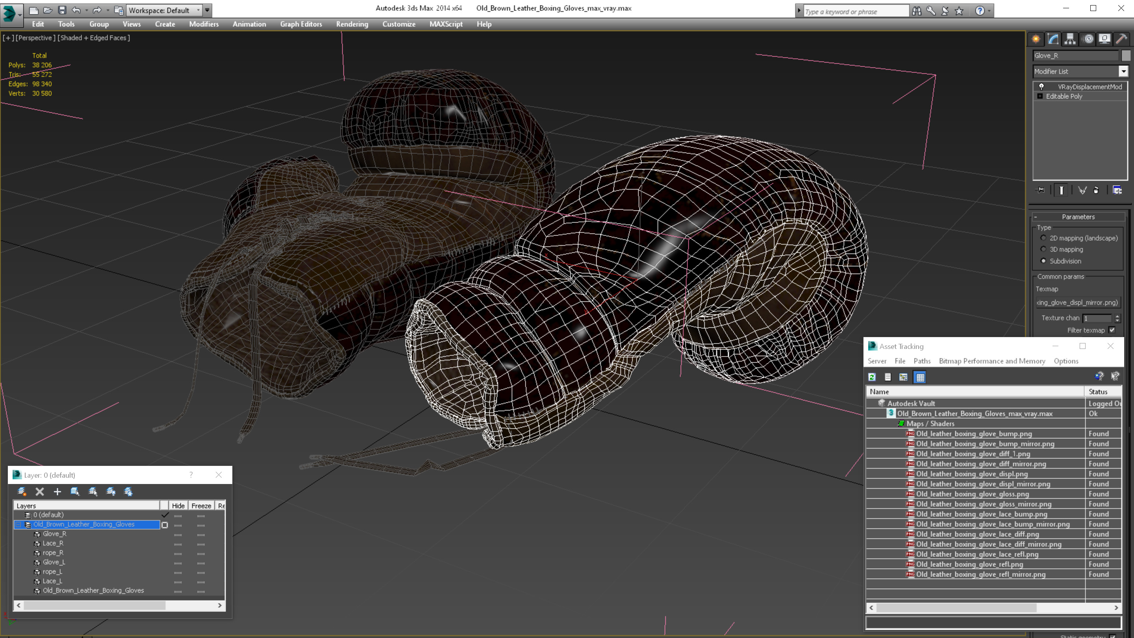This screenshot has height=638, width=1134.
Task: Click the Undo arrow icon
Action: 76,10
